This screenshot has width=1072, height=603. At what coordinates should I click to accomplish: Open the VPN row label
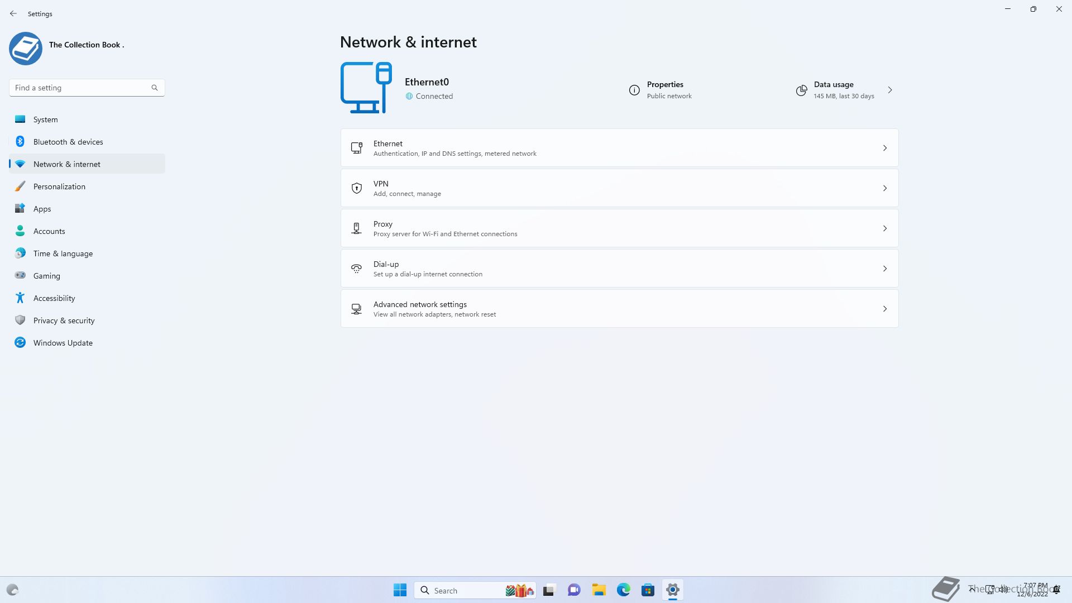pos(381,184)
